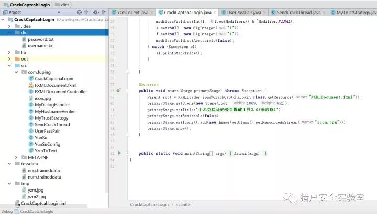Switch to UserPassPair.java tab
The image size is (377, 214).
[x=244, y=12]
